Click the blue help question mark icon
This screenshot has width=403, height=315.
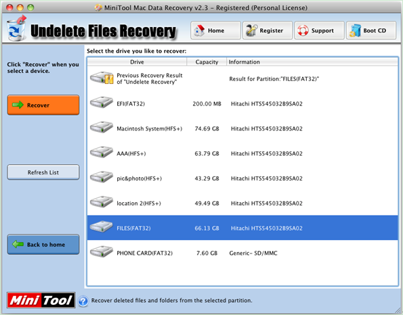click(83, 301)
